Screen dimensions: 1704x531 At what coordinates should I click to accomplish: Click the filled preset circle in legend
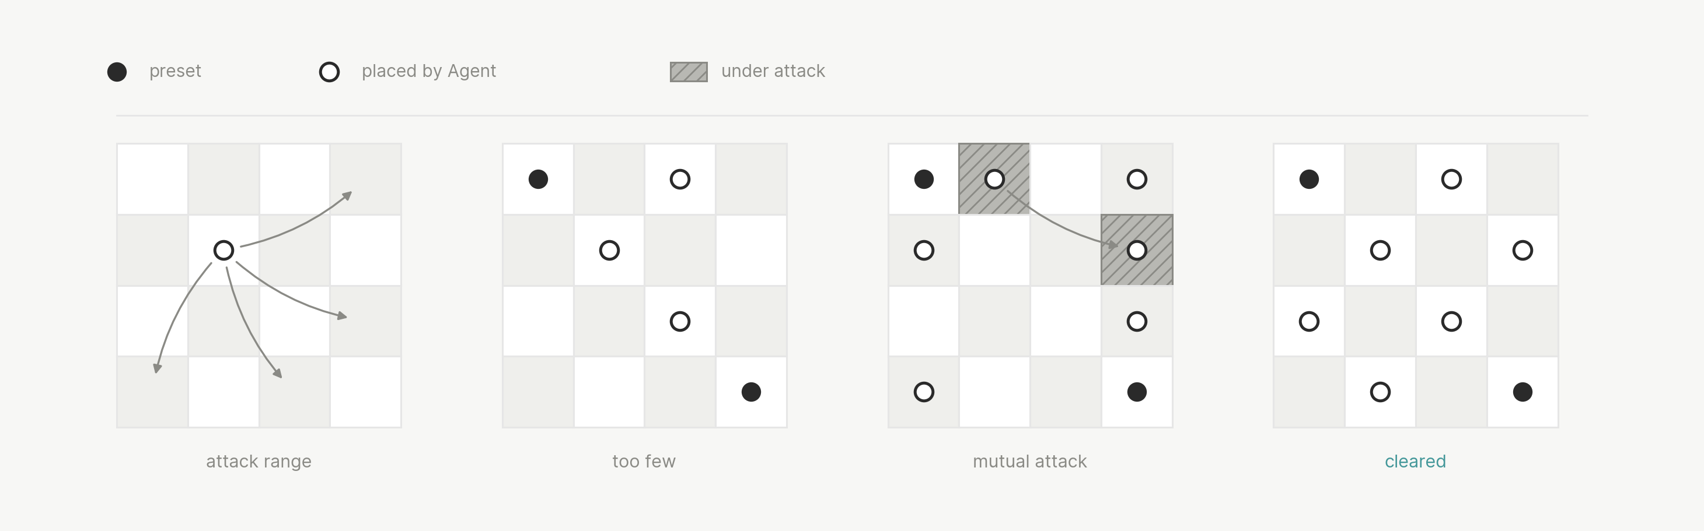click(x=117, y=72)
